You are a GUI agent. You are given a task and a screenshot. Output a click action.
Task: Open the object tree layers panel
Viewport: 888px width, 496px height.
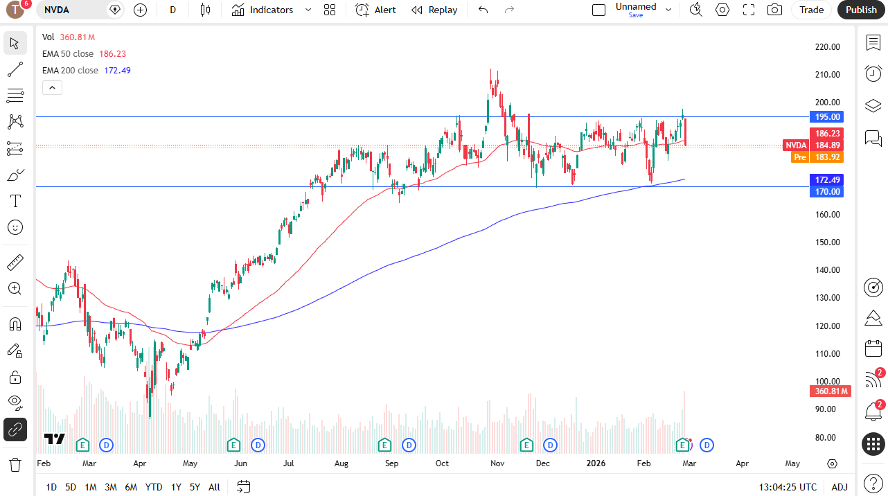pyautogui.click(x=873, y=106)
